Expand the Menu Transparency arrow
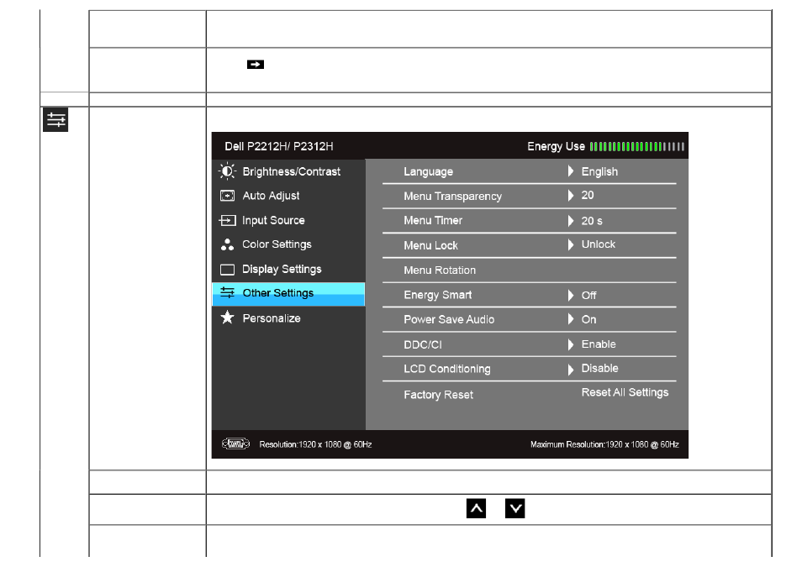 (x=570, y=196)
